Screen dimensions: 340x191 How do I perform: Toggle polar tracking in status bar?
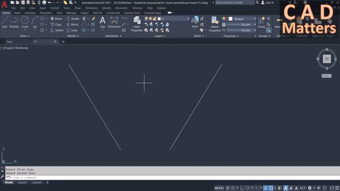(x=248, y=188)
